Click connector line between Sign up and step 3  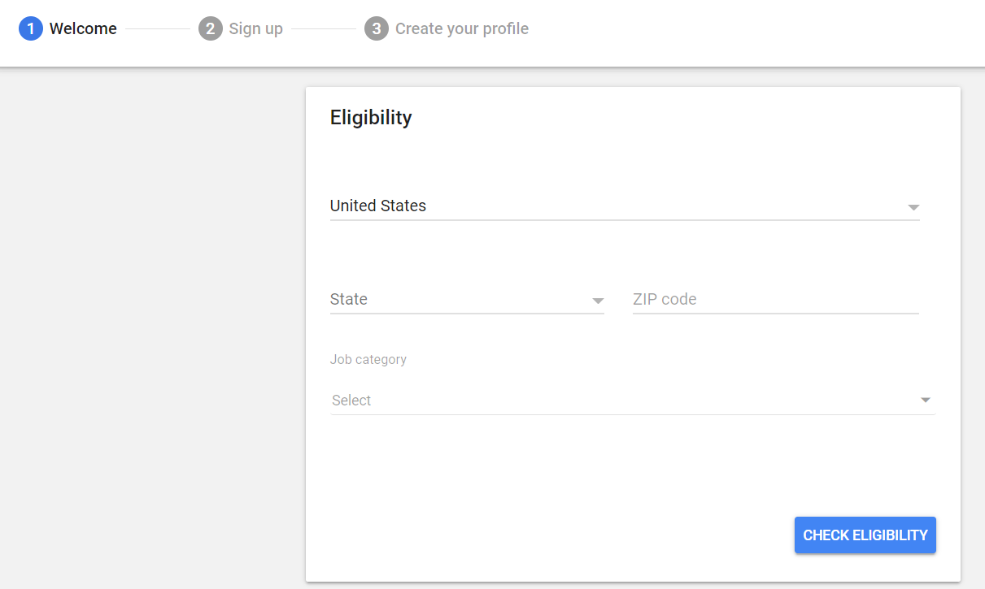(x=324, y=29)
